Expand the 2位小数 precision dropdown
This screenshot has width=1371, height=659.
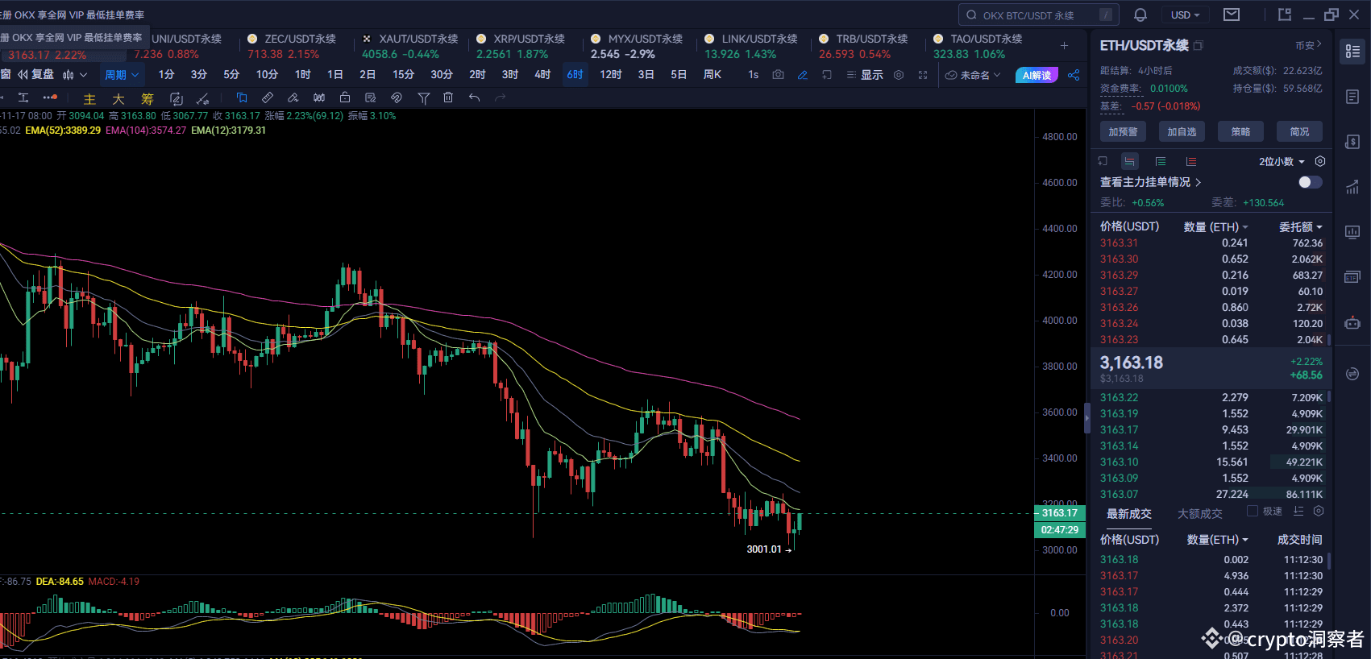(1282, 161)
